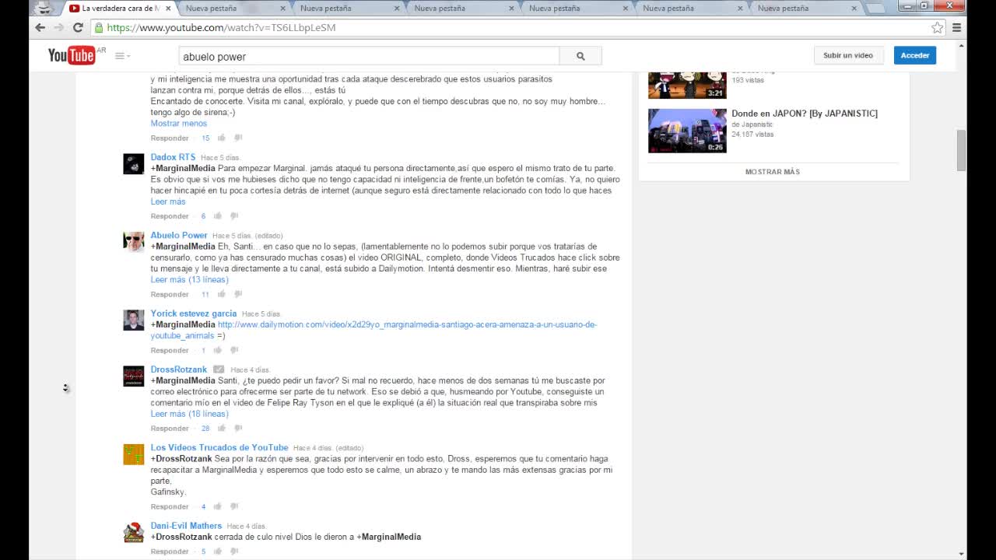This screenshot has height=560, width=996.
Task: Click the bookmark star in the address bar
Action: [936, 26]
